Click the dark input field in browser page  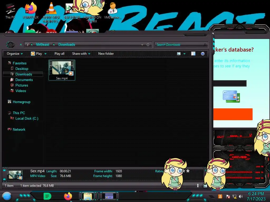(230, 83)
